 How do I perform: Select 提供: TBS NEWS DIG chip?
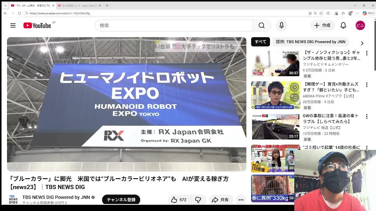[x=310, y=42]
